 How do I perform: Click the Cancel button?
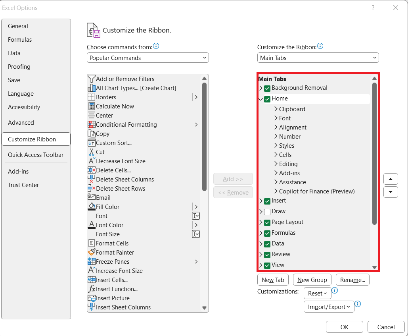click(386, 327)
